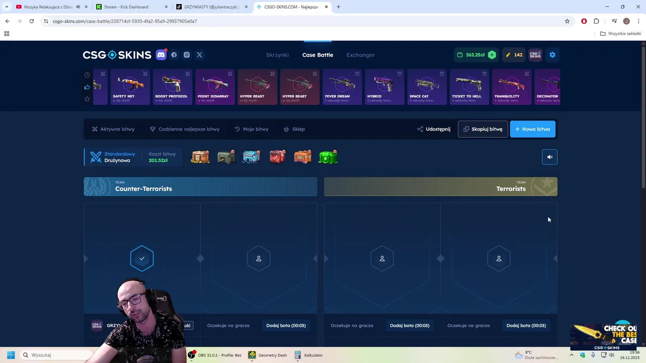Go to Aktywne bitwy tab
The height and width of the screenshot is (363, 646).
114,129
